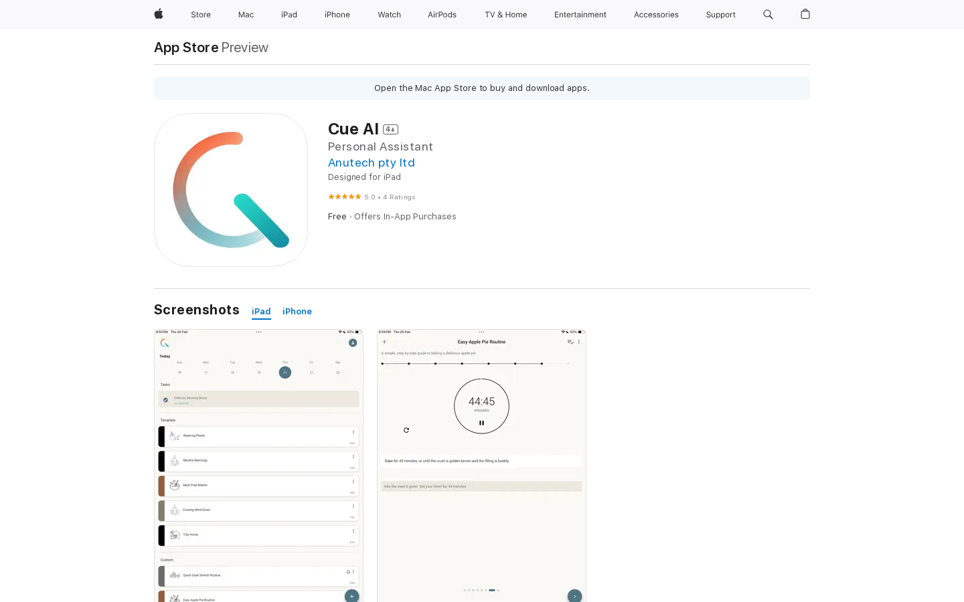Click the Cue AI app icon
This screenshot has height=602, width=964.
coord(231,190)
